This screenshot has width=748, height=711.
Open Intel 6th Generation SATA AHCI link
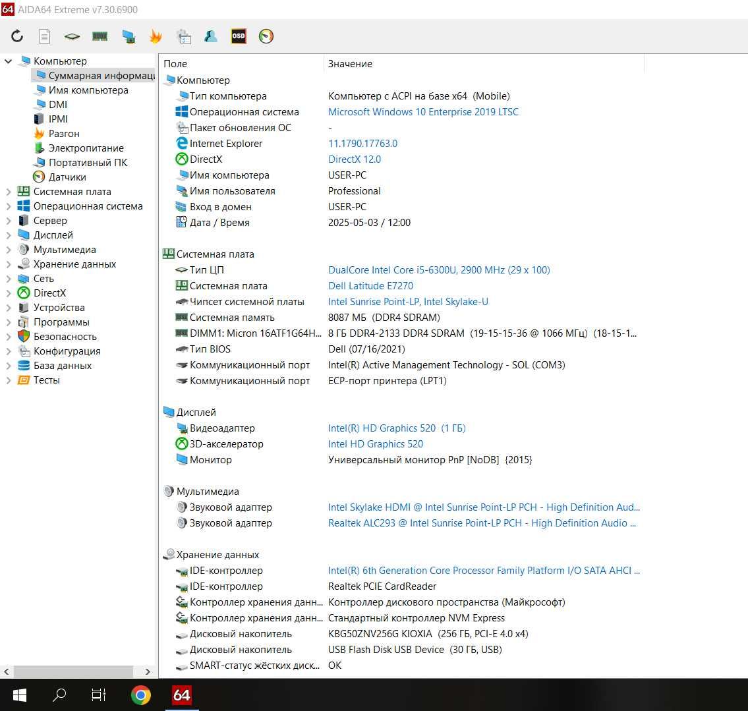pyautogui.click(x=484, y=571)
